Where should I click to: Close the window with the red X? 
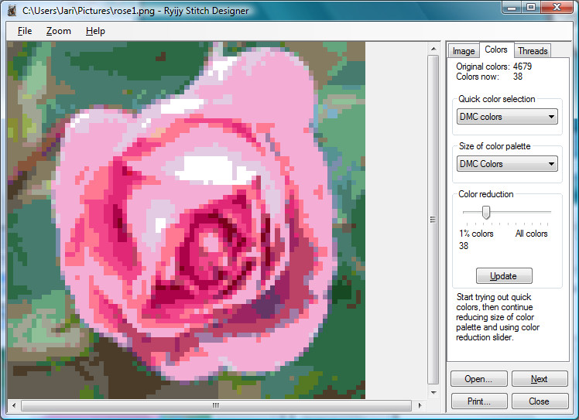pos(557,8)
